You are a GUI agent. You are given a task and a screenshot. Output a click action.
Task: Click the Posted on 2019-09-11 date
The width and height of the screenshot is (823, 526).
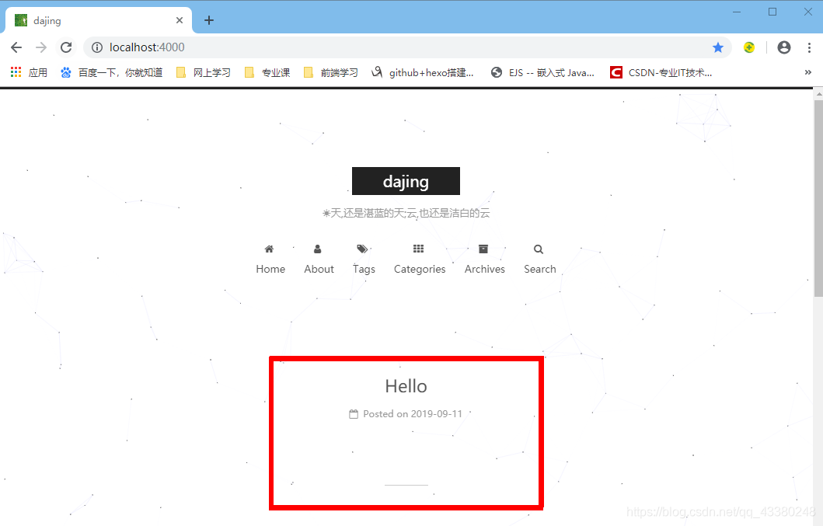[413, 414]
